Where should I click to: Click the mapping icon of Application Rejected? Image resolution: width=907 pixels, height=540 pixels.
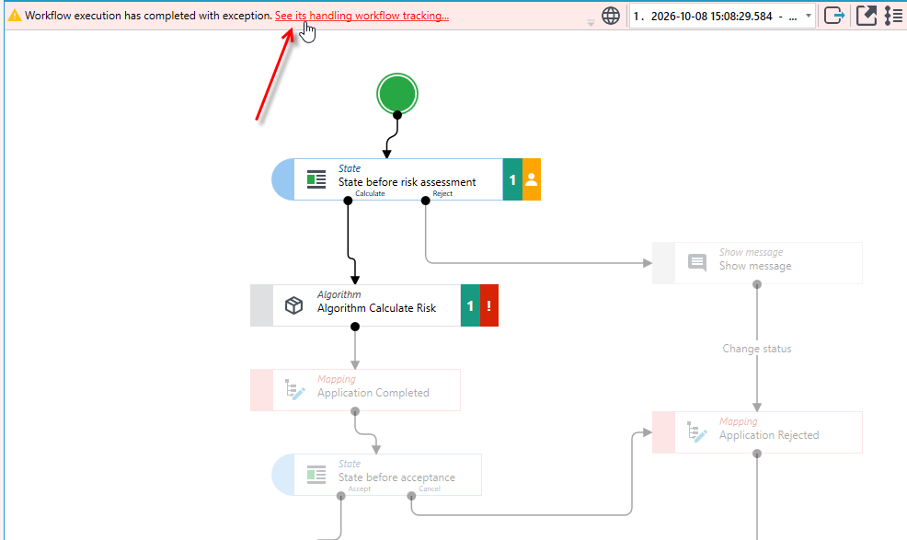[696, 432]
